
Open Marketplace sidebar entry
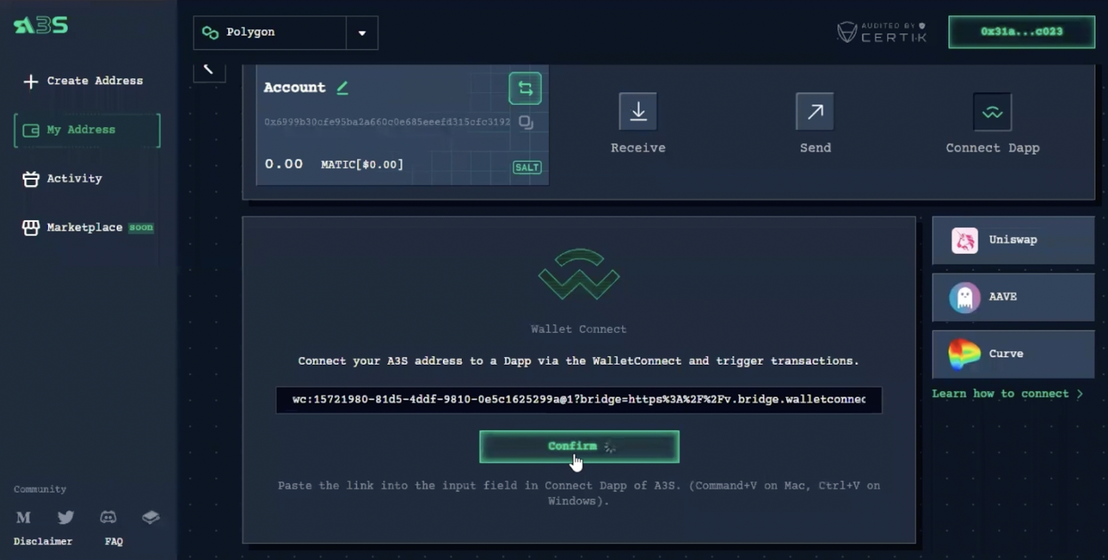87,227
